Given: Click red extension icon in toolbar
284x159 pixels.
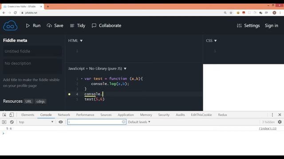Looking at the screenshot, I should pos(244,13).
